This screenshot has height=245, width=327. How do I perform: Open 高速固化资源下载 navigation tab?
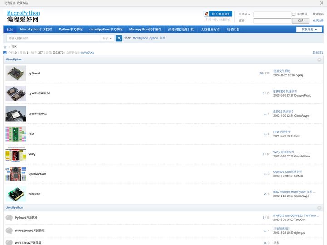point(181,29)
